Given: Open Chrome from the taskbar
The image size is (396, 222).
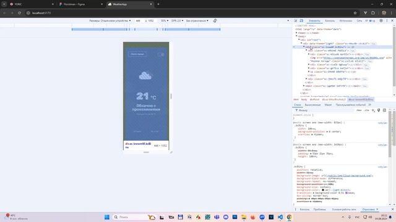Looking at the screenshot, I should point(289,217).
